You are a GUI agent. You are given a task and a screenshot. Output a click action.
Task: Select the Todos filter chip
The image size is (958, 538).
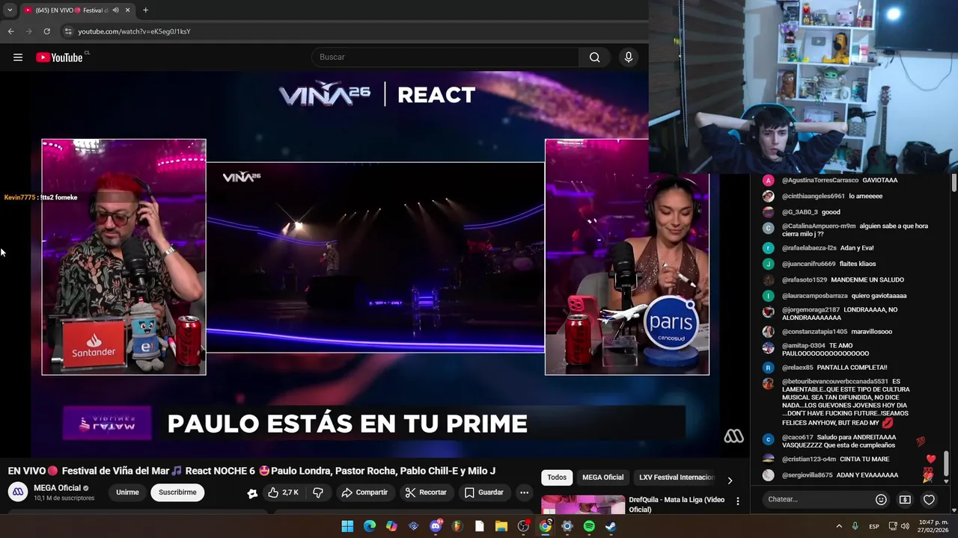557,477
